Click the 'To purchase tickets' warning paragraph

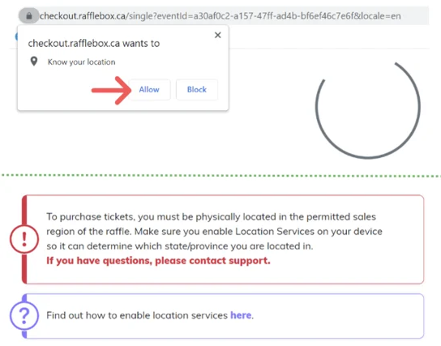coord(214,231)
